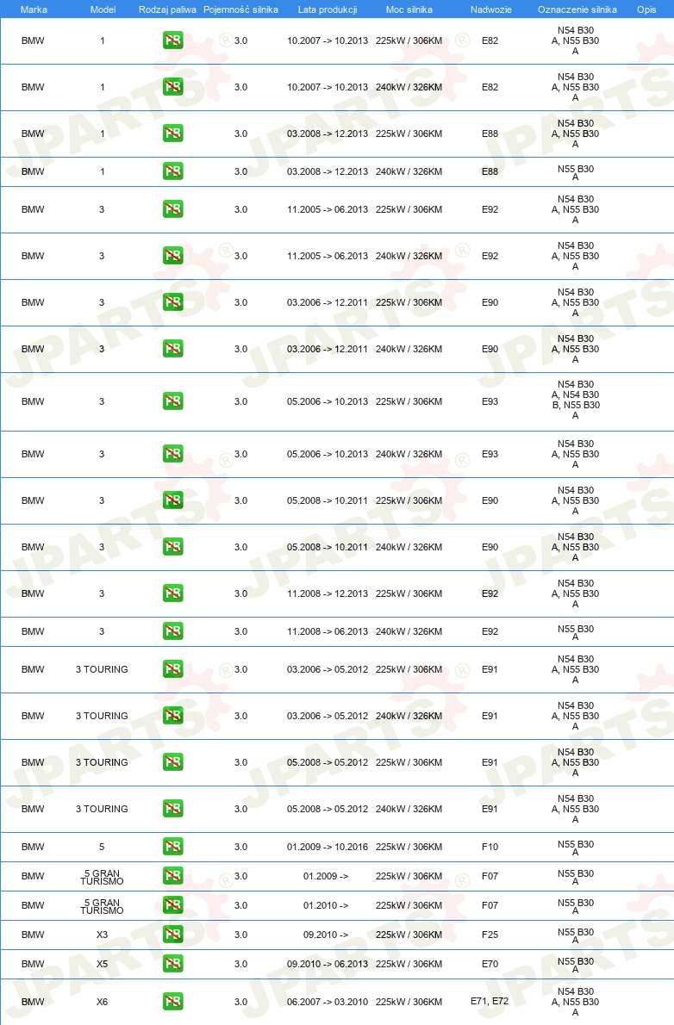Click the petrol icon in the E82 225kW row

[x=172, y=40]
